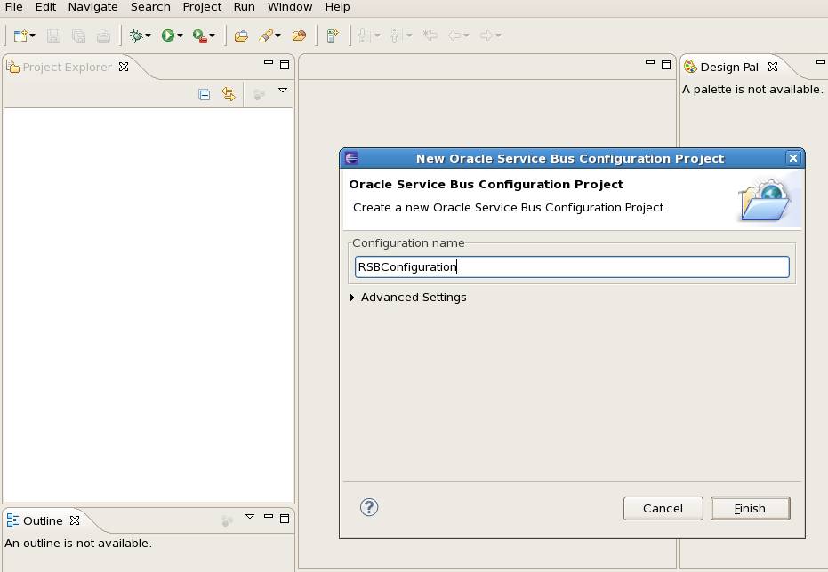Close the Design Palette tab
828x572 pixels.
tap(773, 67)
